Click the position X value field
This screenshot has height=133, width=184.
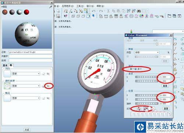pyautogui.click(x=165, y=95)
